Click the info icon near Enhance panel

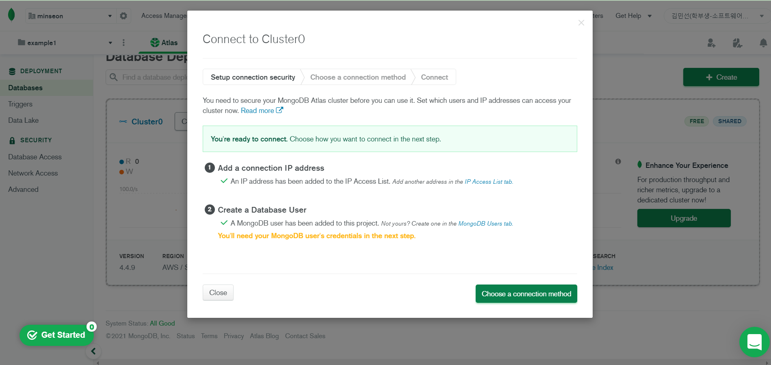618,161
